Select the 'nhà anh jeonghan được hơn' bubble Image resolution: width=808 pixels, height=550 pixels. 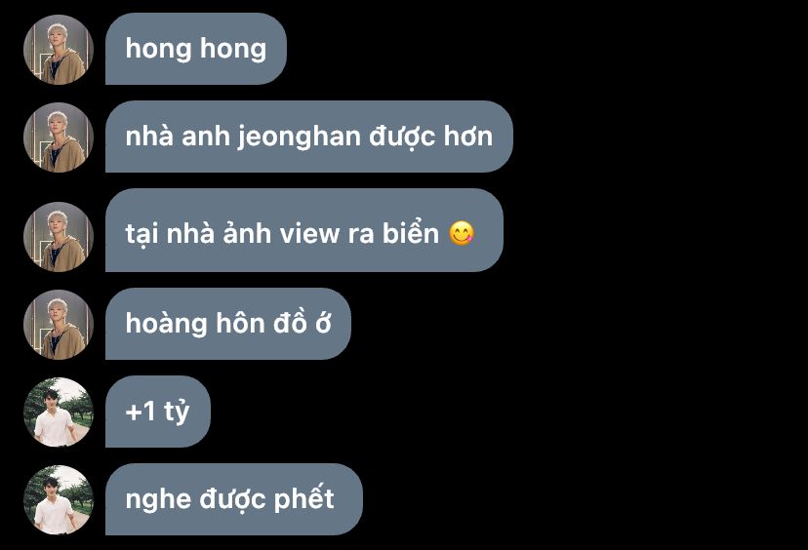[x=309, y=137]
